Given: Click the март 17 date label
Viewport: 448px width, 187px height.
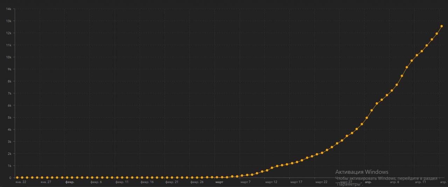Looking at the screenshot, I should pos(296,182).
